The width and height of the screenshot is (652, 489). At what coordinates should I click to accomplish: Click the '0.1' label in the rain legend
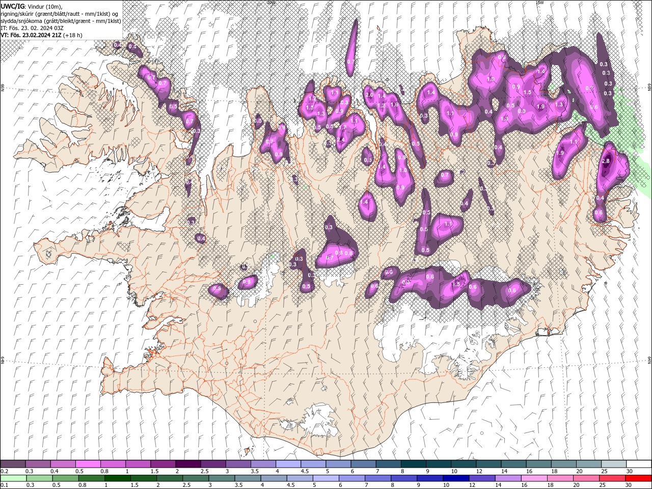click(x=4, y=485)
